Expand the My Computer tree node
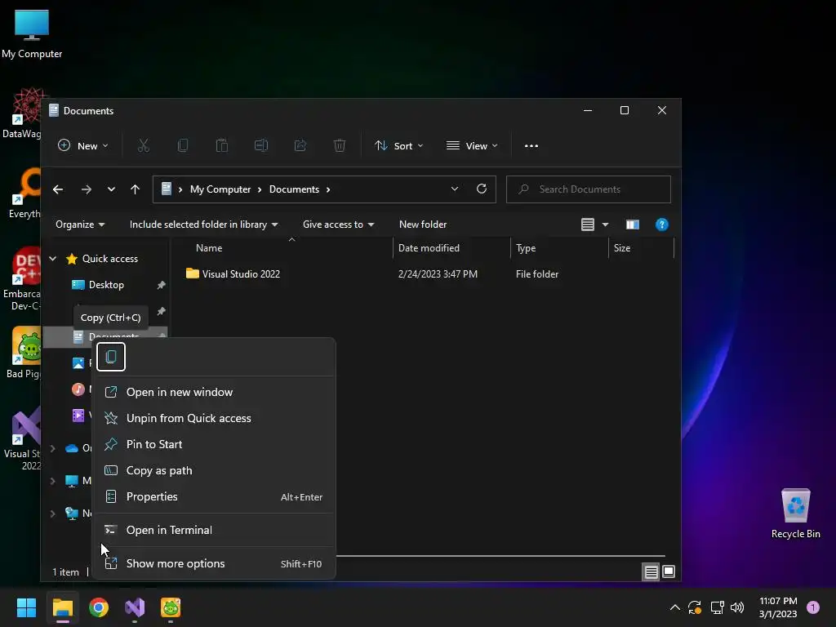The image size is (836, 627). tap(53, 481)
